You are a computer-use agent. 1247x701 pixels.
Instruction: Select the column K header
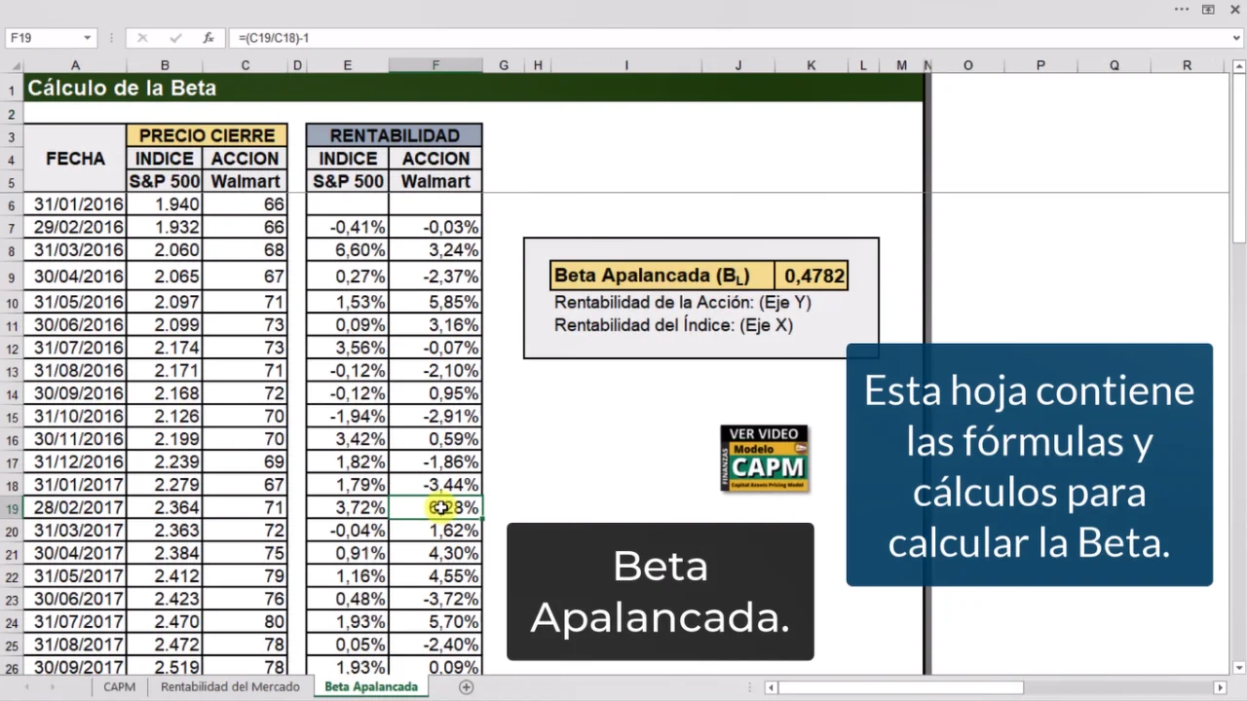(x=812, y=65)
